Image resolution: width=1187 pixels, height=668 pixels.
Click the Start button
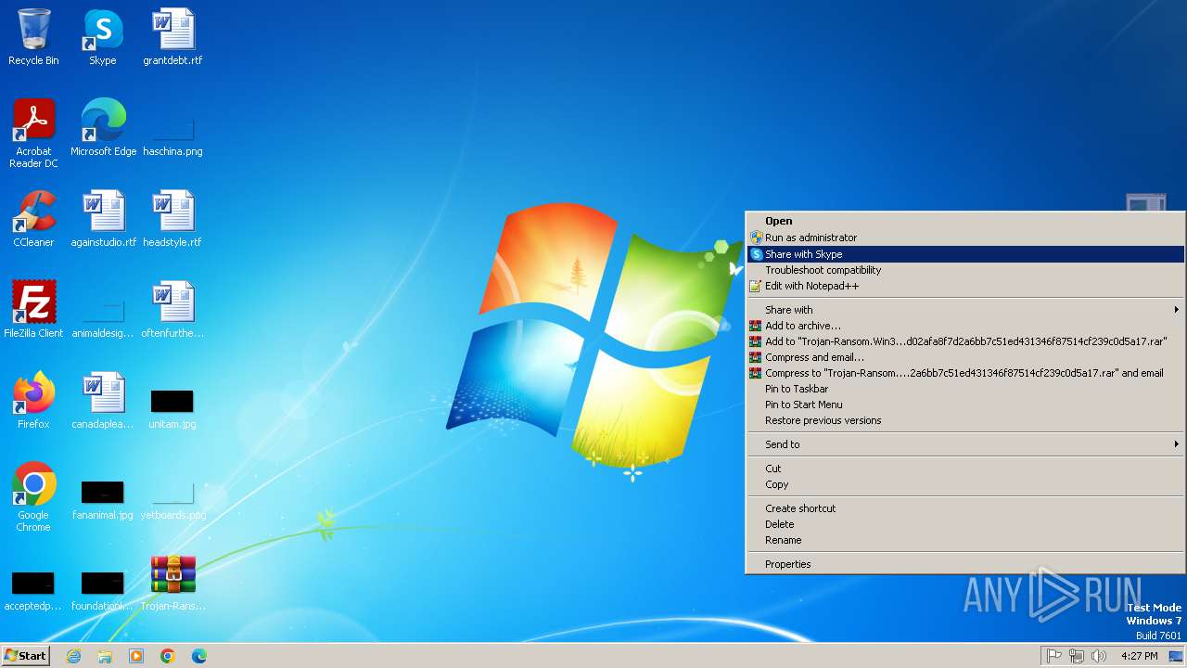(x=25, y=656)
